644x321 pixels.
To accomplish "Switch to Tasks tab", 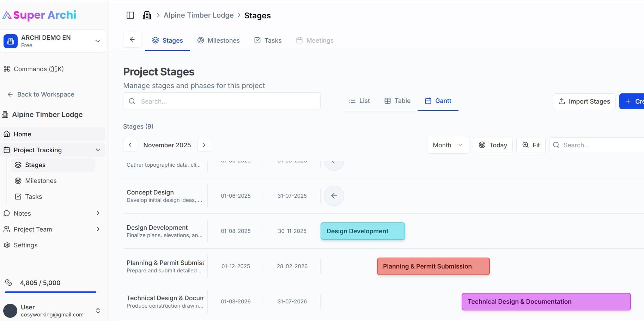I will [268, 40].
